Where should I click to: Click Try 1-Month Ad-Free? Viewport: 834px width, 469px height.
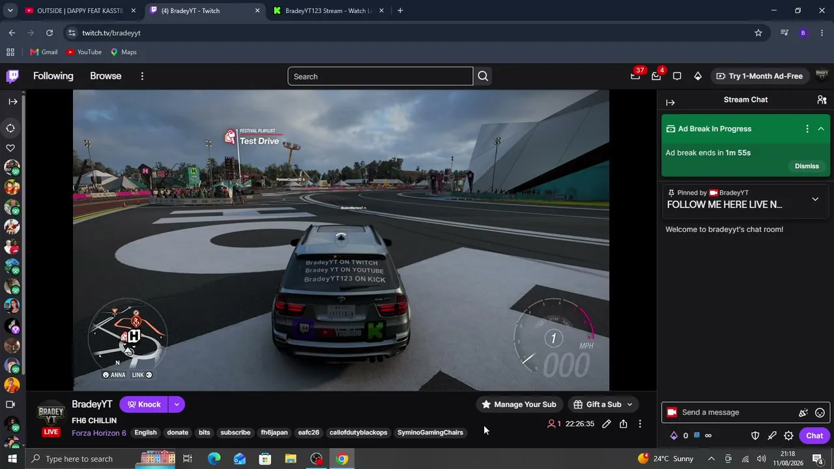click(x=760, y=76)
